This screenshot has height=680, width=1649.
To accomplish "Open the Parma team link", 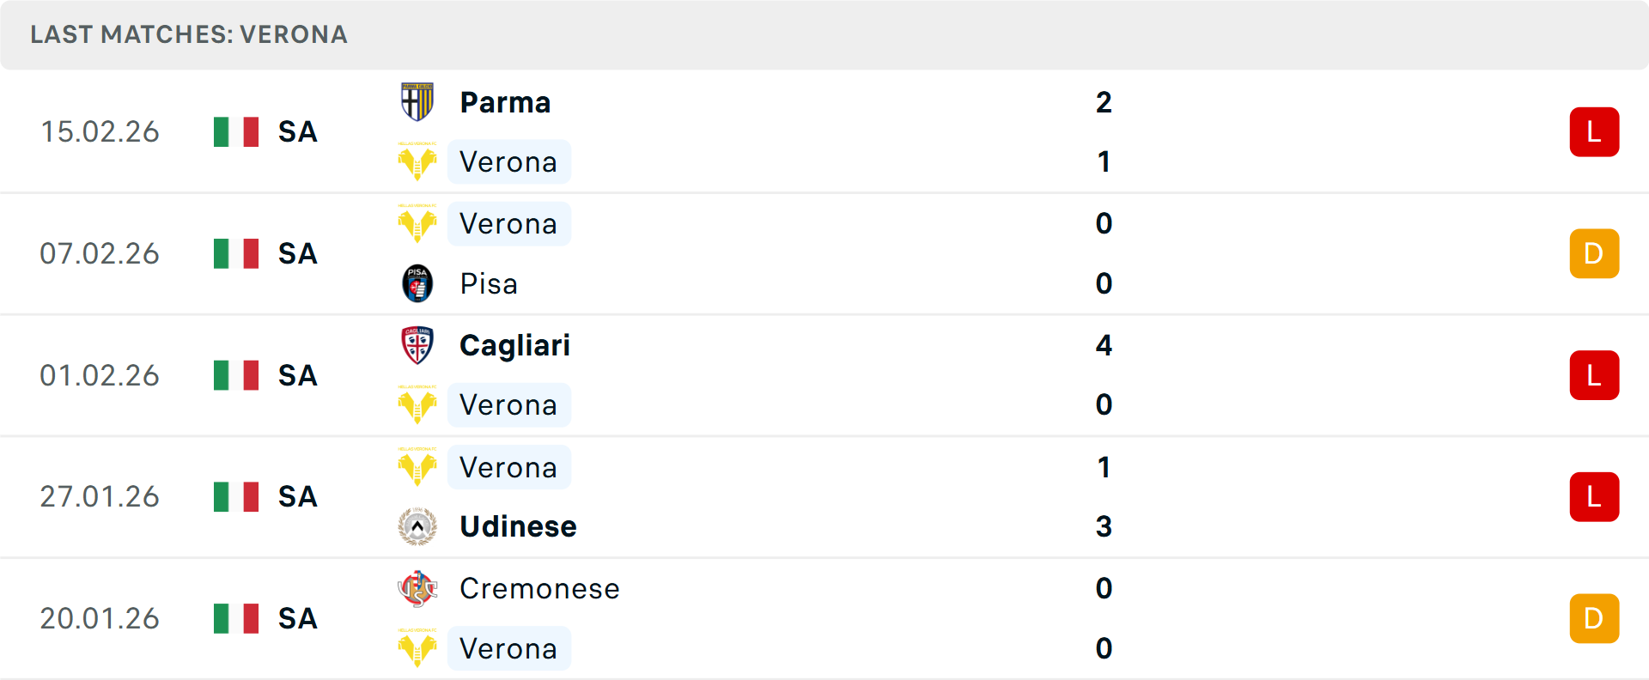I will point(505,102).
